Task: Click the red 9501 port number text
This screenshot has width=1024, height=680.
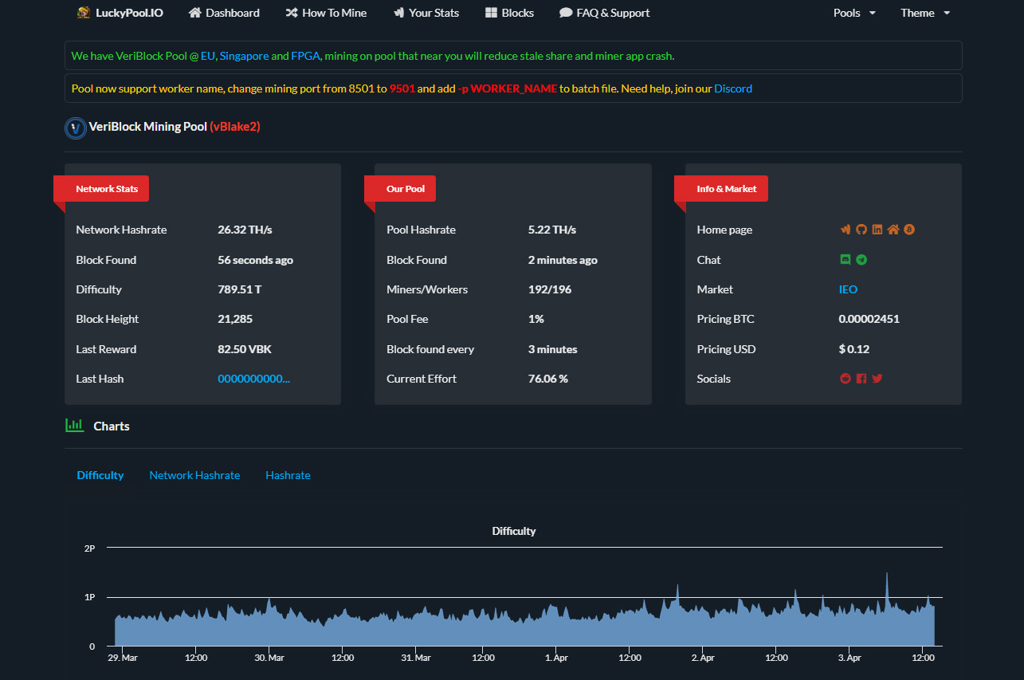Action: point(402,88)
